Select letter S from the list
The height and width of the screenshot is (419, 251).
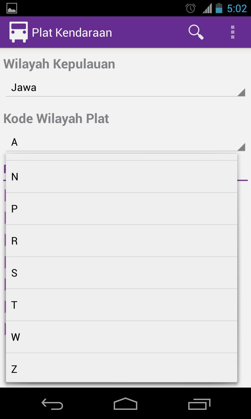tap(121, 273)
